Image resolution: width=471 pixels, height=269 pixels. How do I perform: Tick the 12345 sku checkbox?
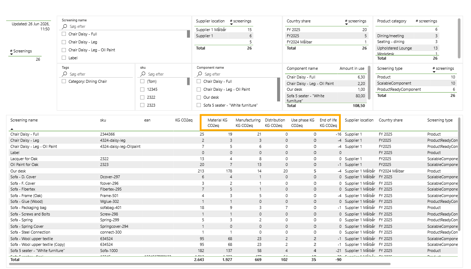pyautogui.click(x=143, y=89)
